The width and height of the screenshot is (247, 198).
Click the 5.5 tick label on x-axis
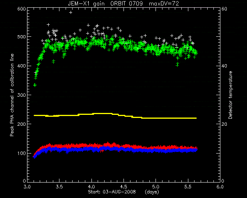pos(188,187)
